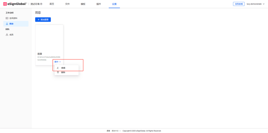Viewport: 268px width, 133px height.
Task: Click the plus icon on 添加图章
Action: pos(38,20)
